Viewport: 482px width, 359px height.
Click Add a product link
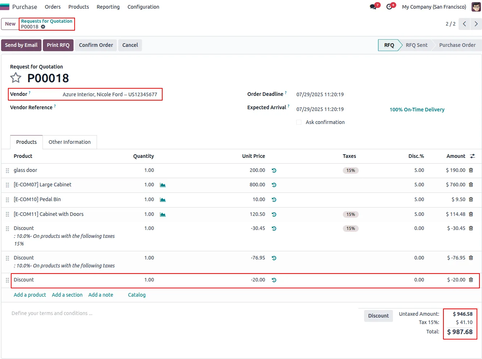point(30,295)
